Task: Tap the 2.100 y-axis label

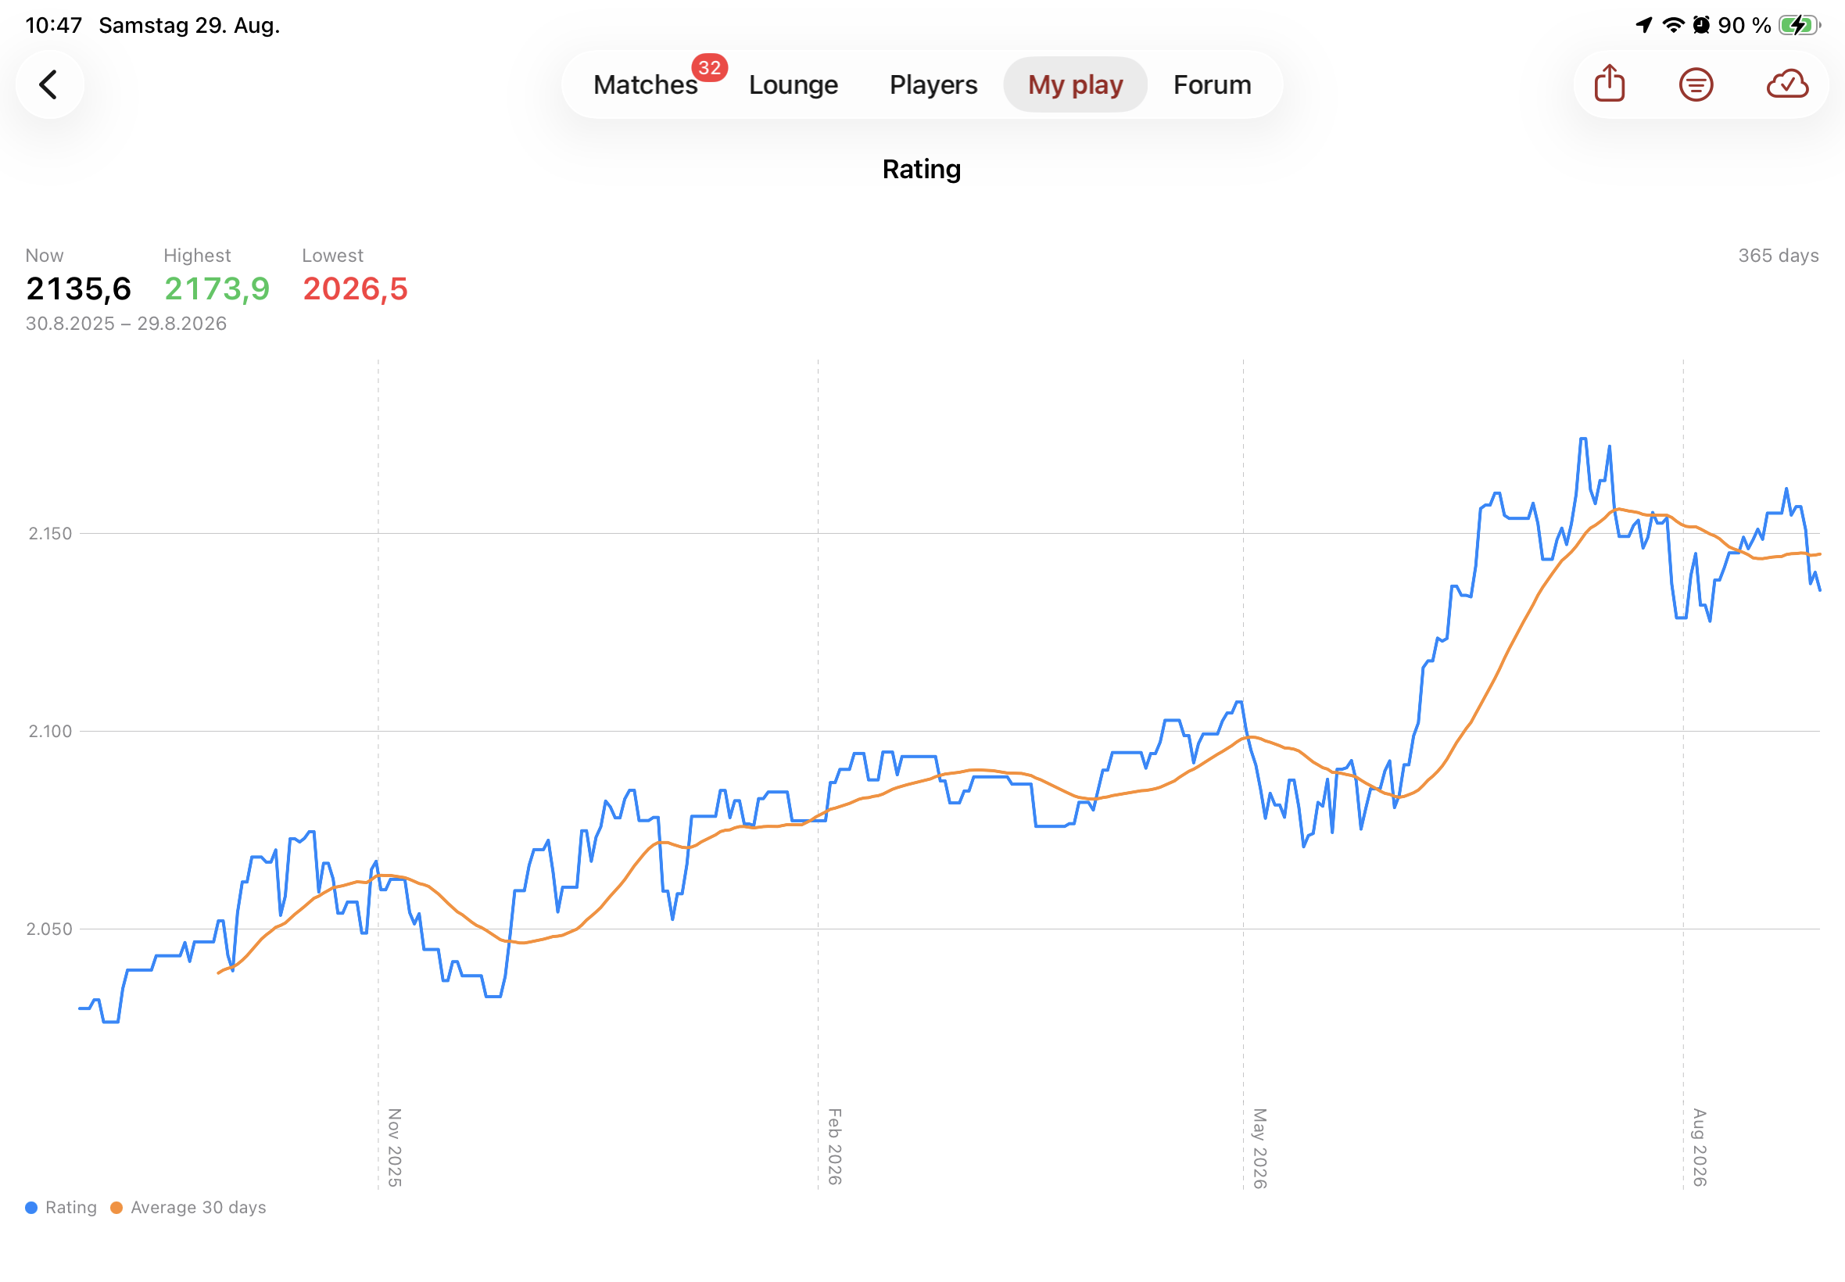Action: coord(50,731)
